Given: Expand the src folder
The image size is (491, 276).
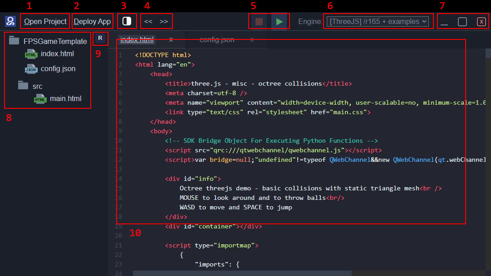Looking at the screenshot, I should (x=37, y=86).
